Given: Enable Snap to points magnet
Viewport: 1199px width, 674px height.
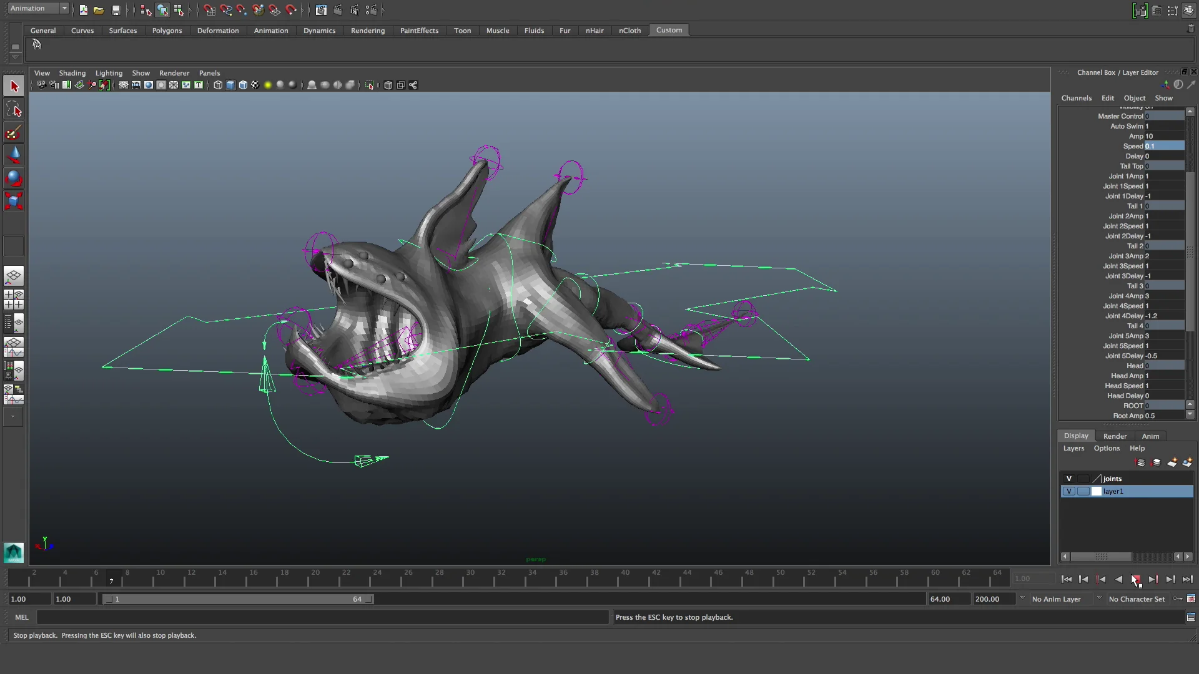Looking at the screenshot, I should click(x=242, y=10).
